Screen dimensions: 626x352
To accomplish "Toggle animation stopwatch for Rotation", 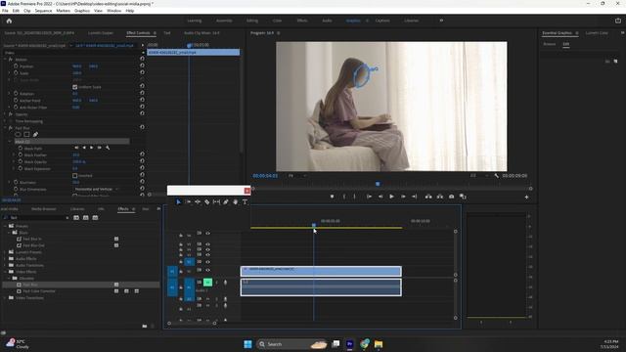I will [x=16, y=94].
